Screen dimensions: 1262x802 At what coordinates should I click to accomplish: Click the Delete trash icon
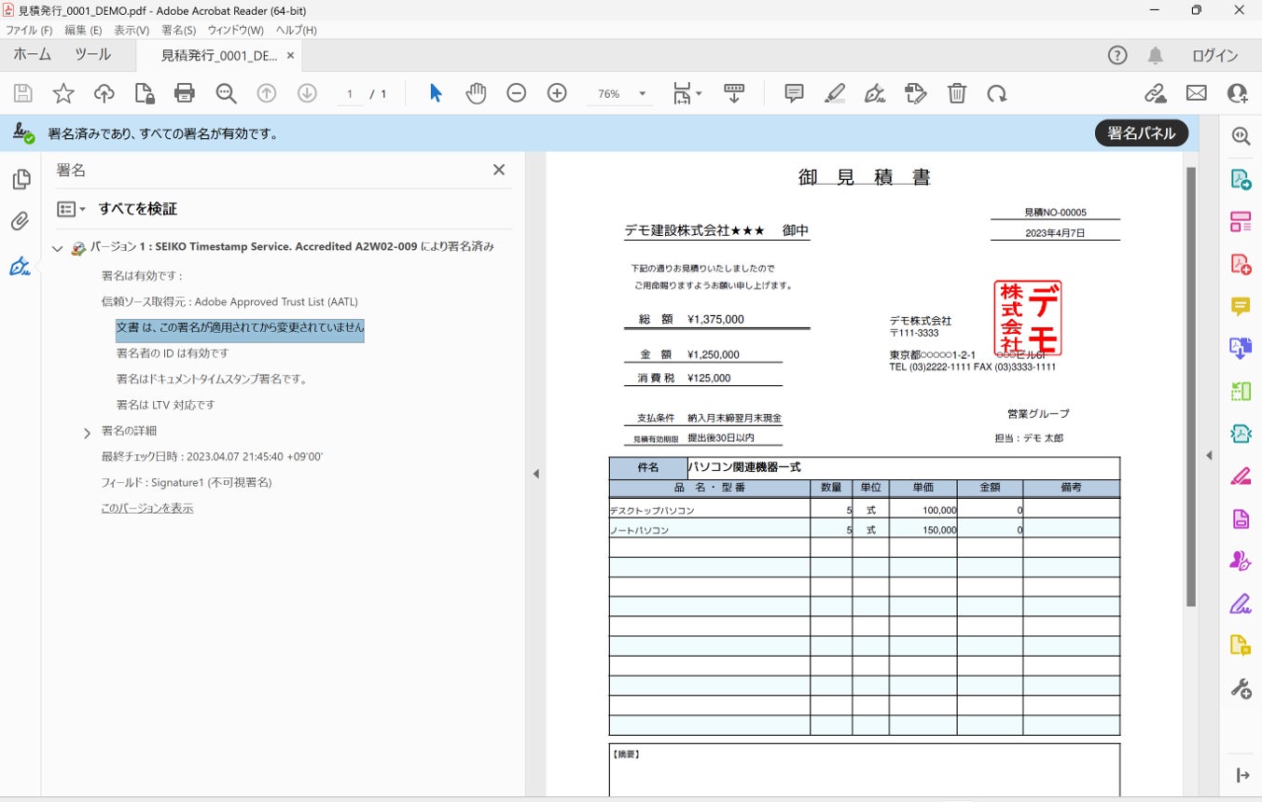pos(956,93)
